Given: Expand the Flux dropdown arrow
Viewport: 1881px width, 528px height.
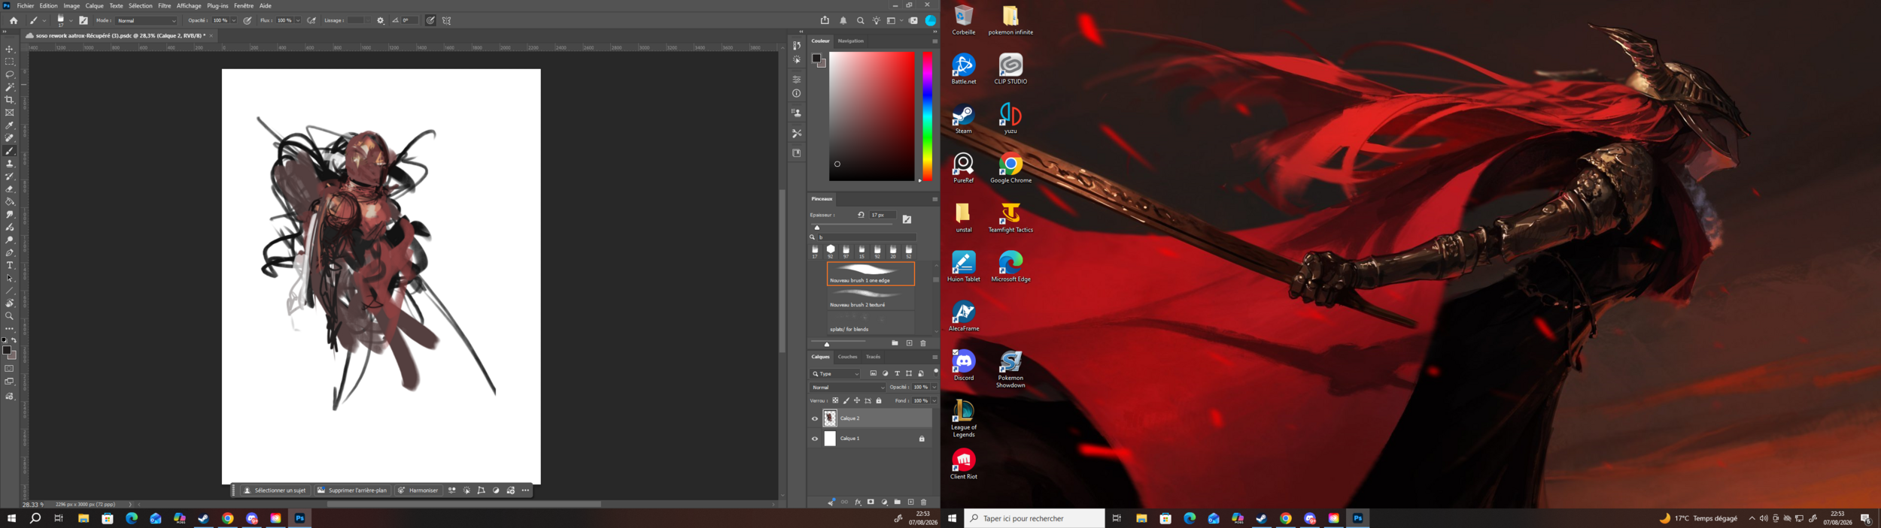Looking at the screenshot, I should [298, 21].
